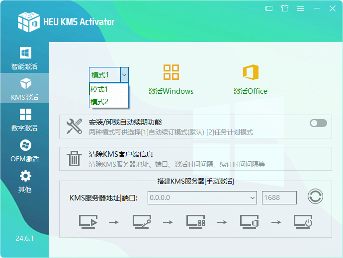
Task: Click the 清除KMS服务器地址 description text
Action: coord(177,164)
